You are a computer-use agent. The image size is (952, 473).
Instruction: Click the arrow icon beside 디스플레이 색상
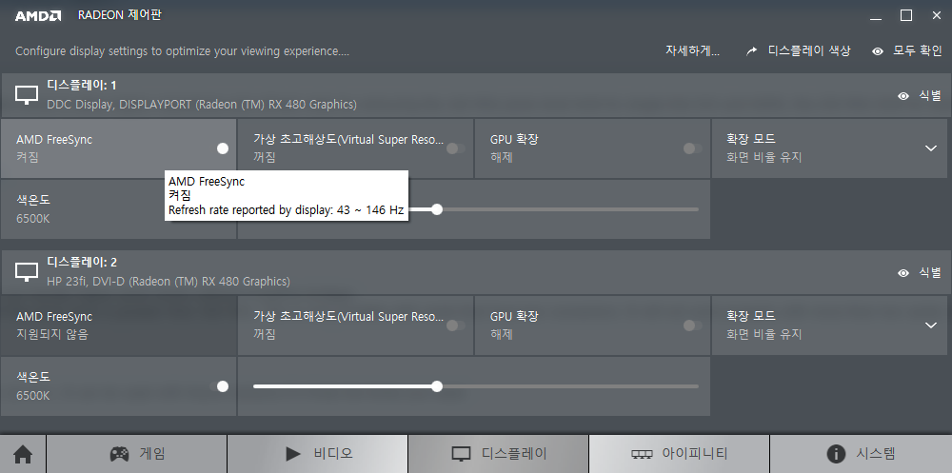tap(752, 51)
